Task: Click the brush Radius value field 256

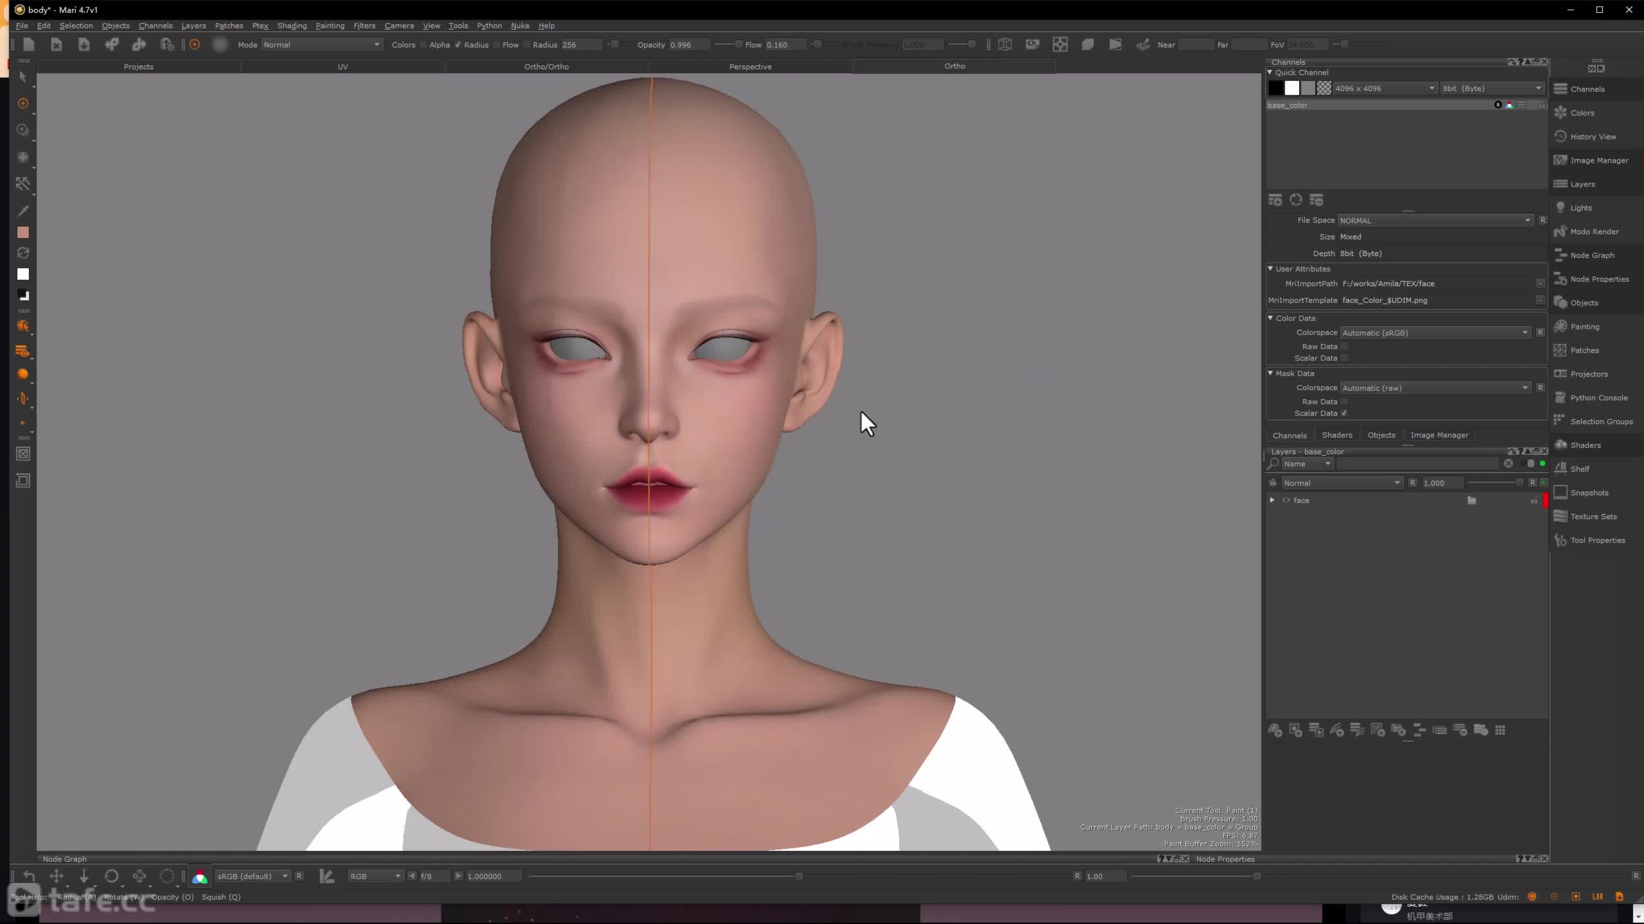Action: pyautogui.click(x=581, y=45)
